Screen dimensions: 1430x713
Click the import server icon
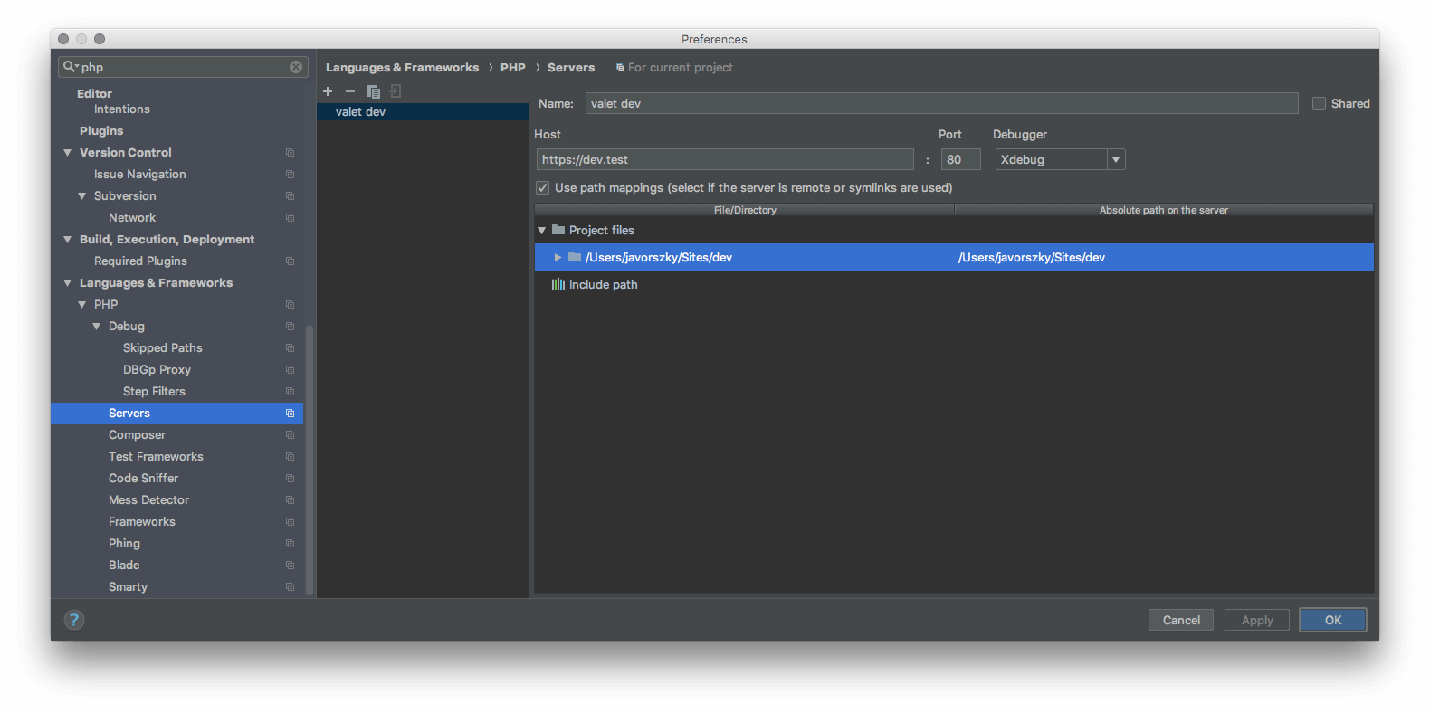pos(396,91)
